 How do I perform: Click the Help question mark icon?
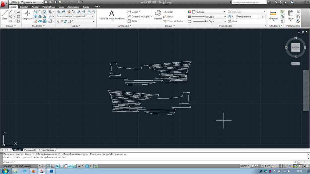[292, 2]
